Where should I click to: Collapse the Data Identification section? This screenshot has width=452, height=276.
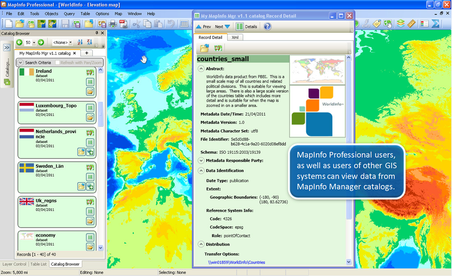(x=201, y=170)
